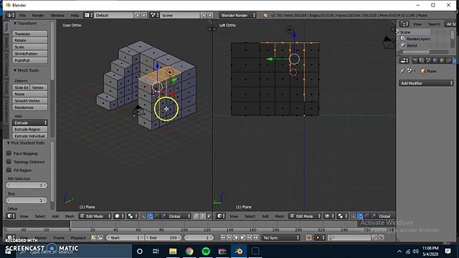Click the Rotate button
459x258 pixels.
click(30, 40)
